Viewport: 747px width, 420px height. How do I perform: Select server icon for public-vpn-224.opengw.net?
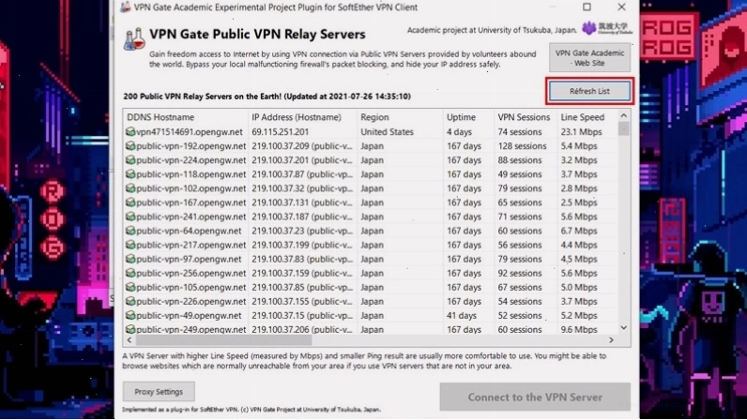pyautogui.click(x=130, y=160)
